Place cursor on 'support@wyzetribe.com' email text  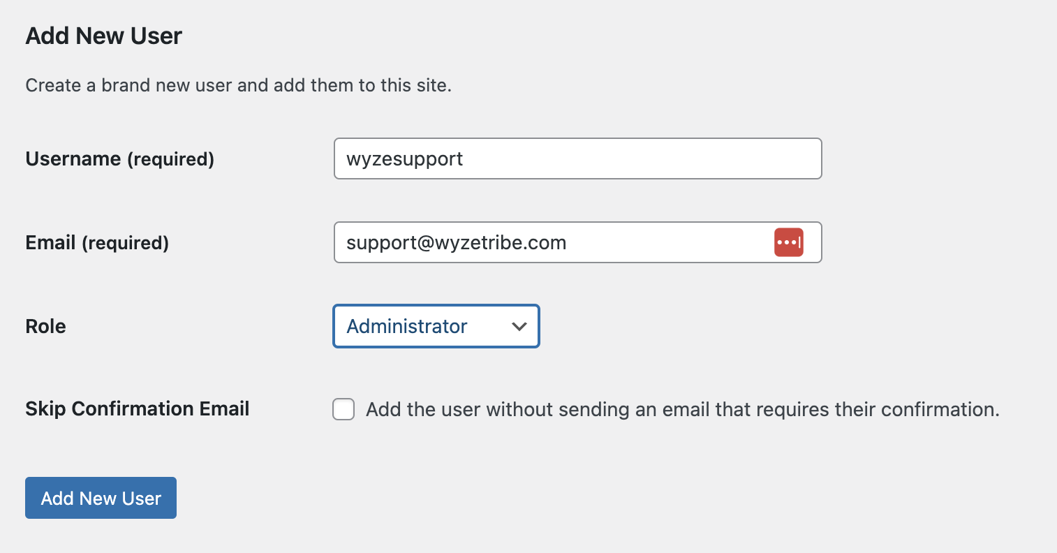click(456, 243)
